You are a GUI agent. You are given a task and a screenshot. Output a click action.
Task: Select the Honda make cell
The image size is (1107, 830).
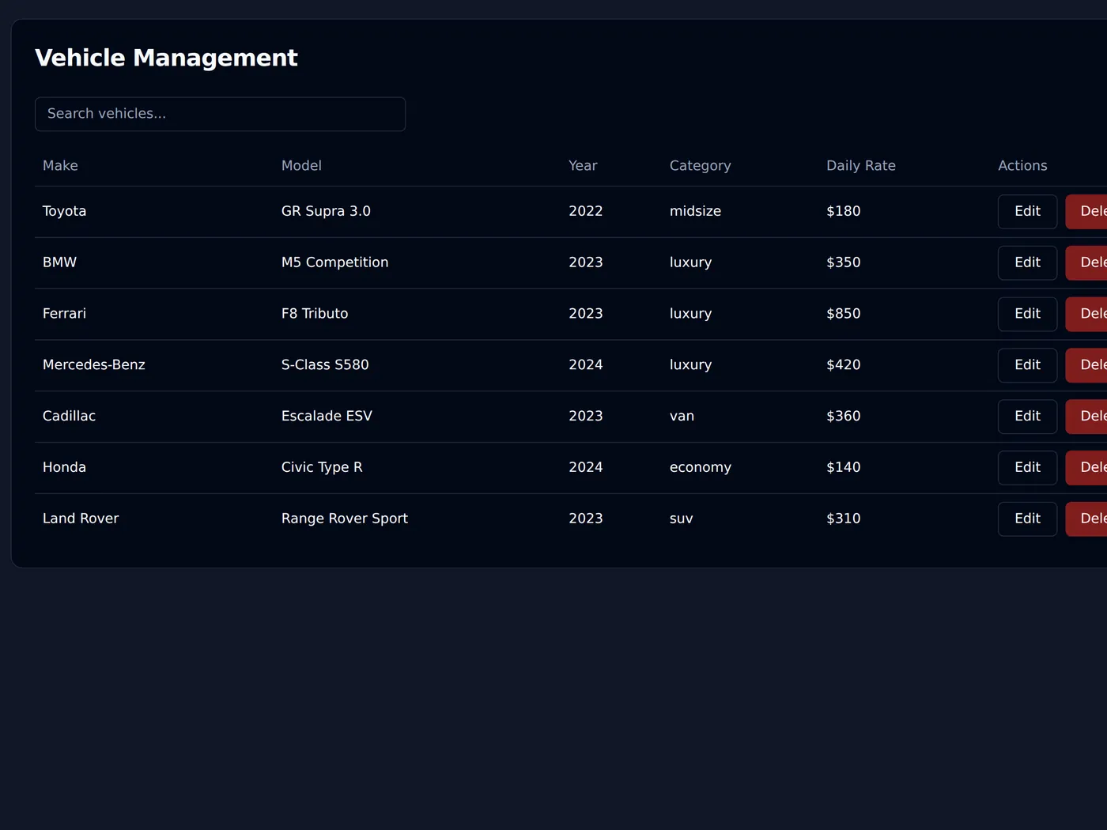pos(64,468)
